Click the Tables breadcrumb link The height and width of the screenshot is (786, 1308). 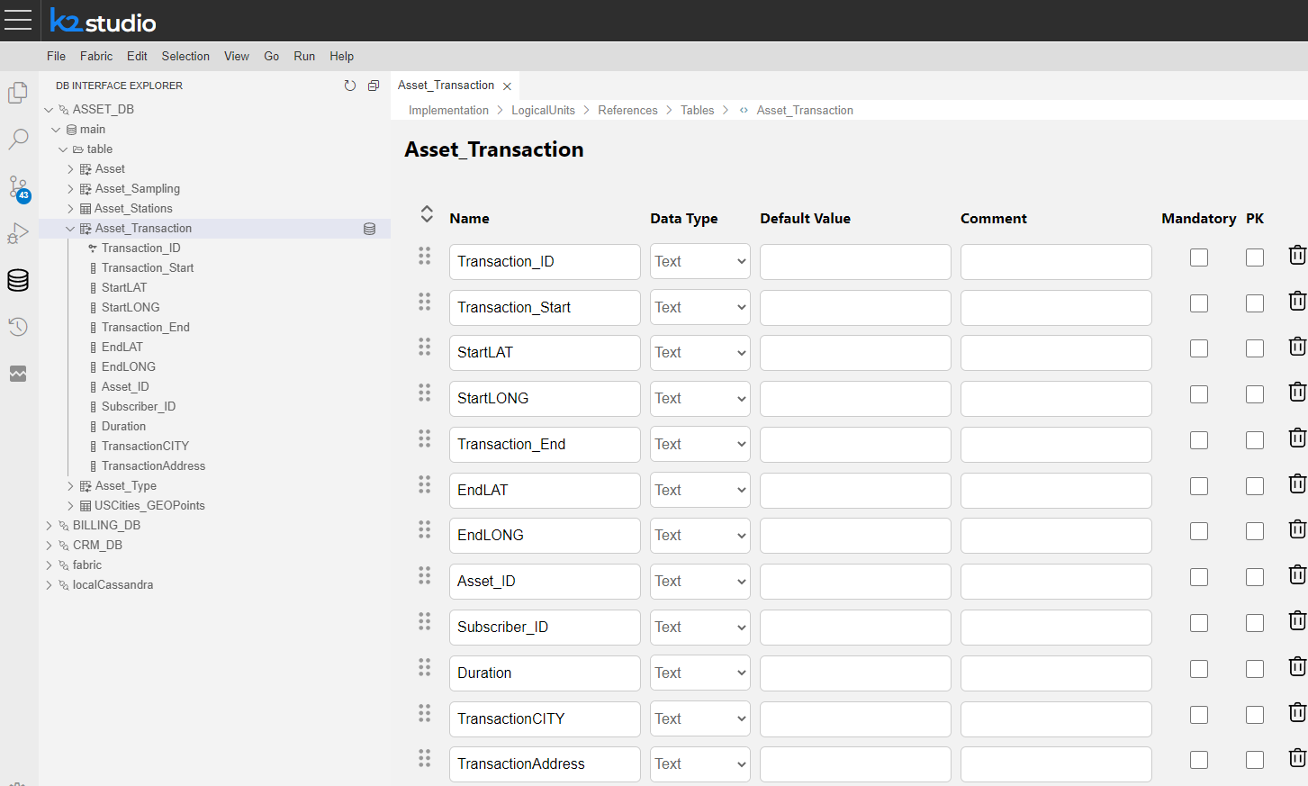coord(697,111)
